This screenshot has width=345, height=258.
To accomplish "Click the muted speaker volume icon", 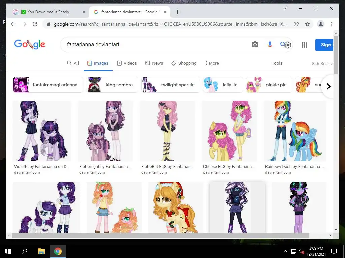I will [x=301, y=251].
